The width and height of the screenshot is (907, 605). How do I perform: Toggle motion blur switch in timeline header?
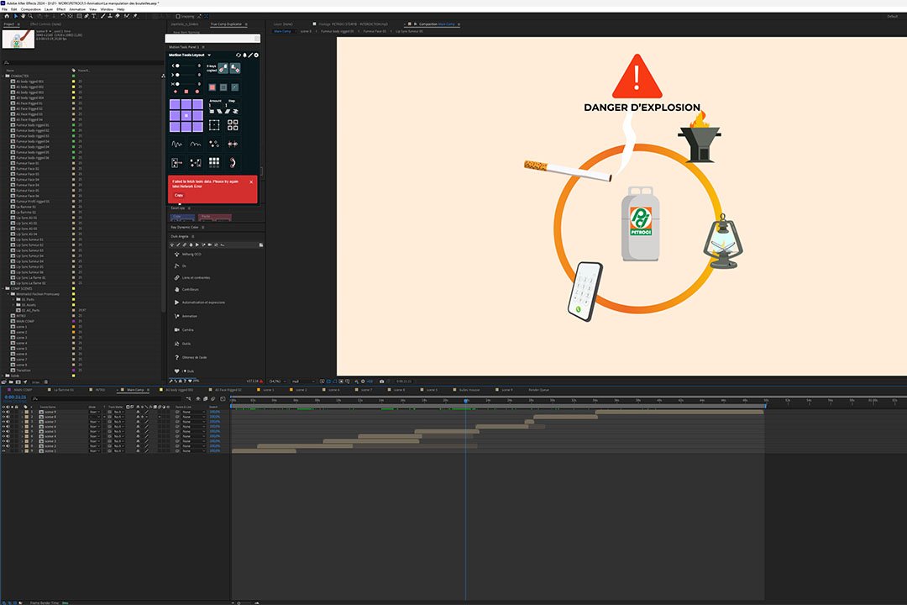(212, 399)
